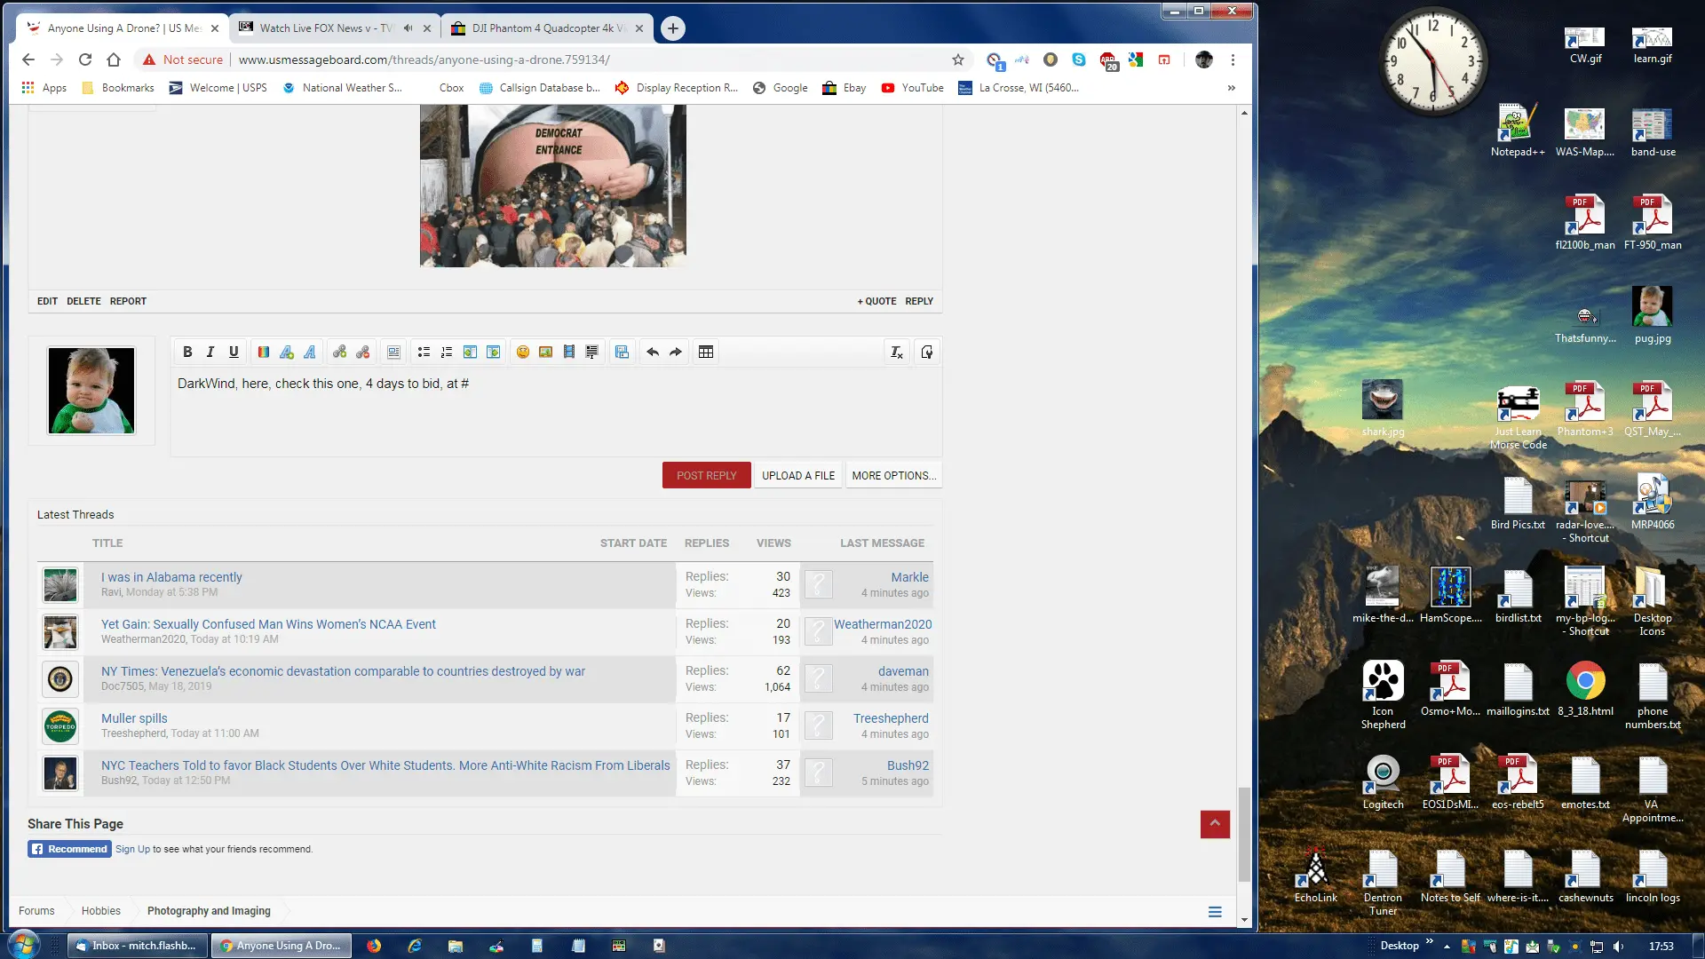Insert an unordered bullet list
The width and height of the screenshot is (1705, 959).
pos(424,353)
